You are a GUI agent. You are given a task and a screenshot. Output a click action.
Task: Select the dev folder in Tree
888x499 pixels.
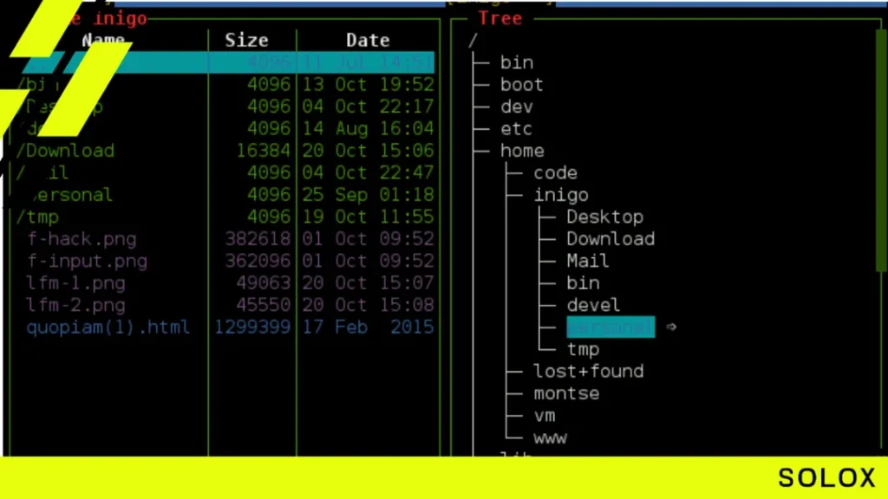pos(517,107)
